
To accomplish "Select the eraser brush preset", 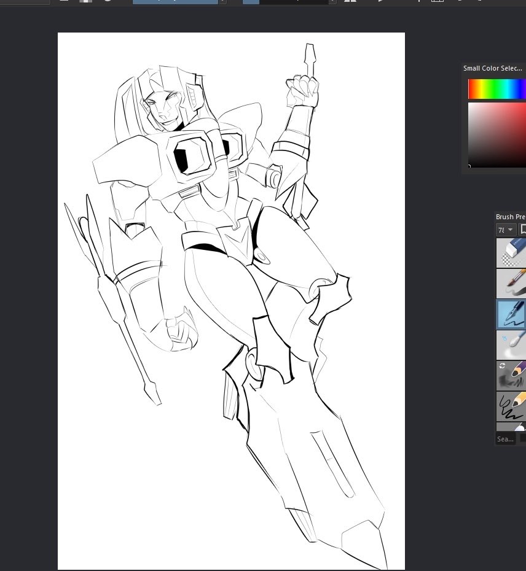I will tap(511, 253).
